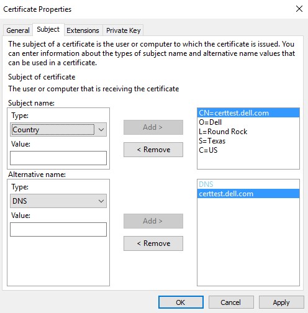Select the C=US entry

pyautogui.click(x=248, y=150)
